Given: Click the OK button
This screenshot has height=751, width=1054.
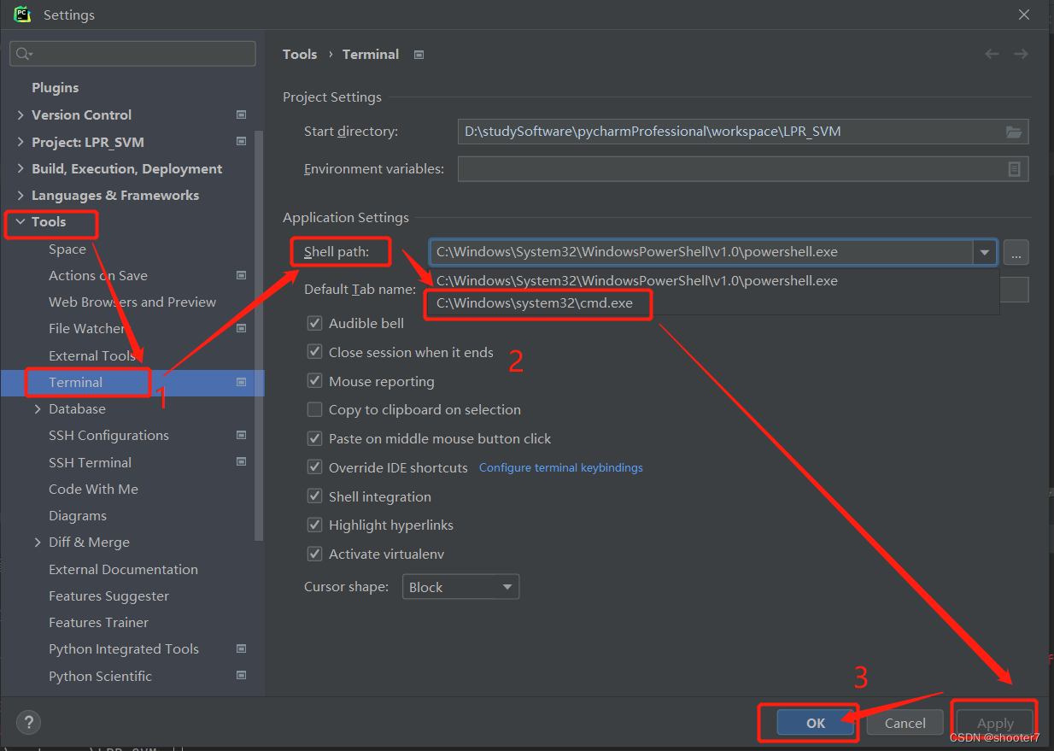Looking at the screenshot, I should pyautogui.click(x=816, y=723).
